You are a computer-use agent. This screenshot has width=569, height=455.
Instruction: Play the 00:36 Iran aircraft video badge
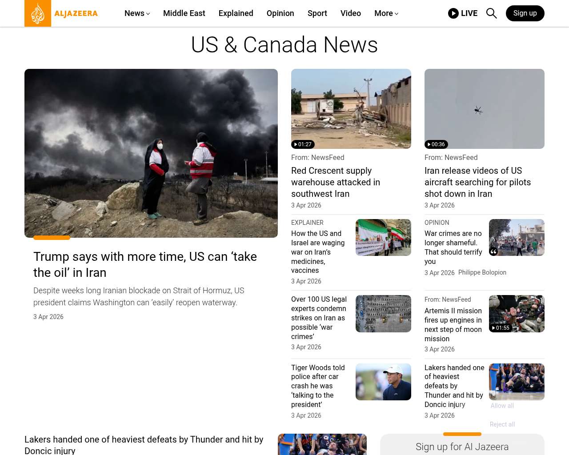(x=436, y=144)
